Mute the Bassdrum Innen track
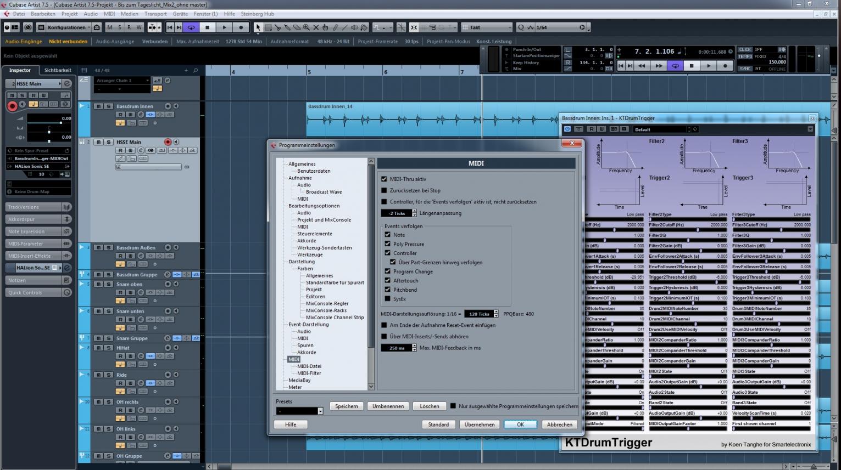This screenshot has width=841, height=470. pyautogui.click(x=98, y=106)
